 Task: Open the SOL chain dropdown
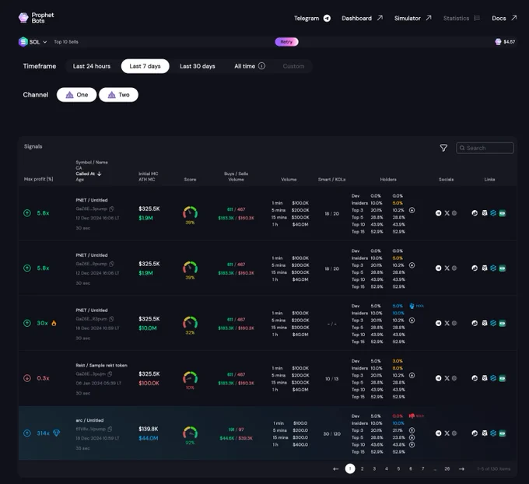click(33, 42)
